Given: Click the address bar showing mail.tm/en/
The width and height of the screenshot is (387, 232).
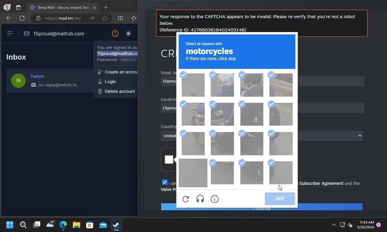Looking at the screenshot, I should (x=63, y=18).
